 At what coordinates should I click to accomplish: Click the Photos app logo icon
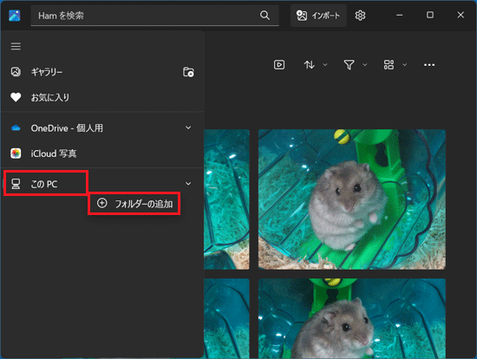pyautogui.click(x=15, y=16)
